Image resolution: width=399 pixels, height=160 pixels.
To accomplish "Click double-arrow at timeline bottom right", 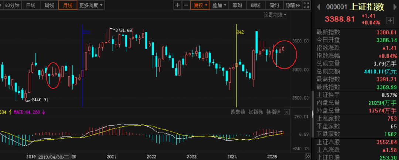I will pyautogui.click(x=308, y=156).
